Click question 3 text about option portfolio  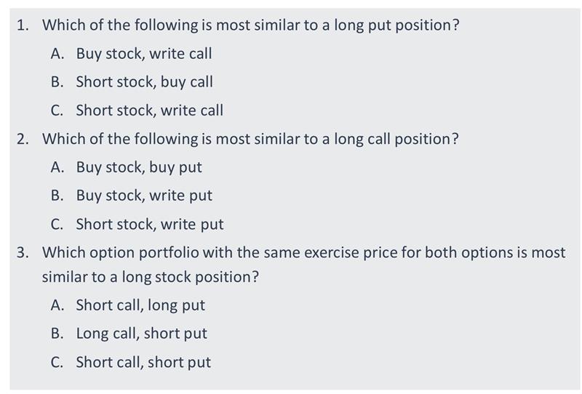303,253
